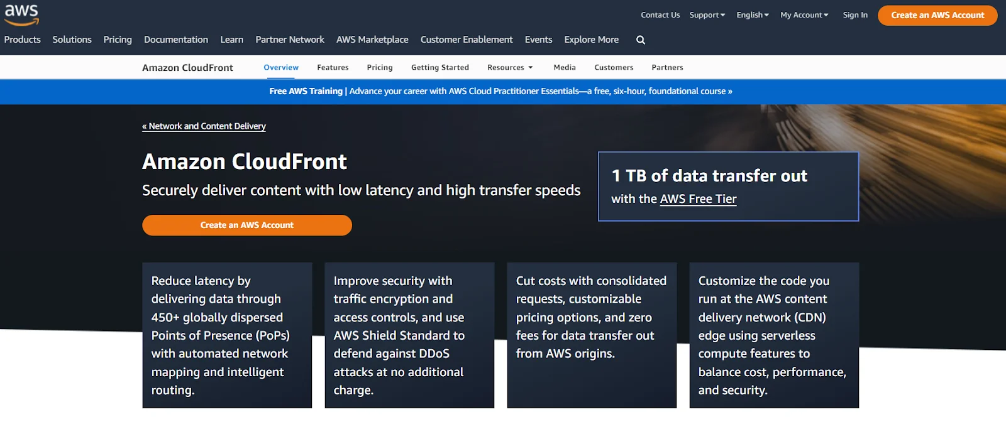Open the English language dropdown
1006x439 pixels.
coord(752,15)
